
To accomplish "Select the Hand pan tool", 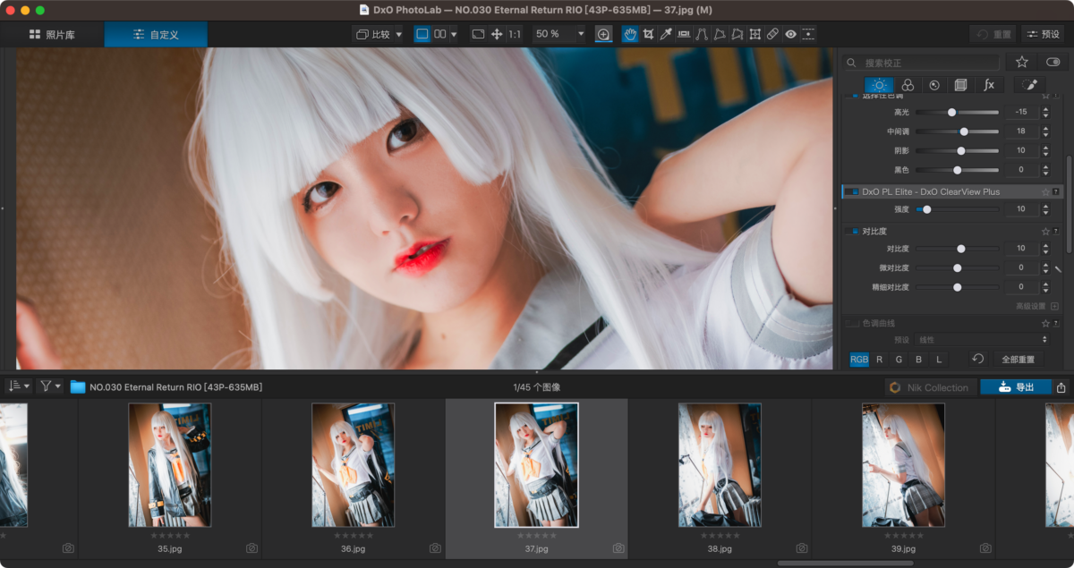I will tap(630, 34).
